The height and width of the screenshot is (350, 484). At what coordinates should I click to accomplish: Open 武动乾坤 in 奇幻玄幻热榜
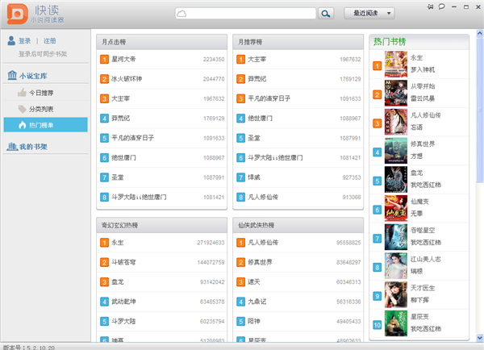(x=123, y=302)
